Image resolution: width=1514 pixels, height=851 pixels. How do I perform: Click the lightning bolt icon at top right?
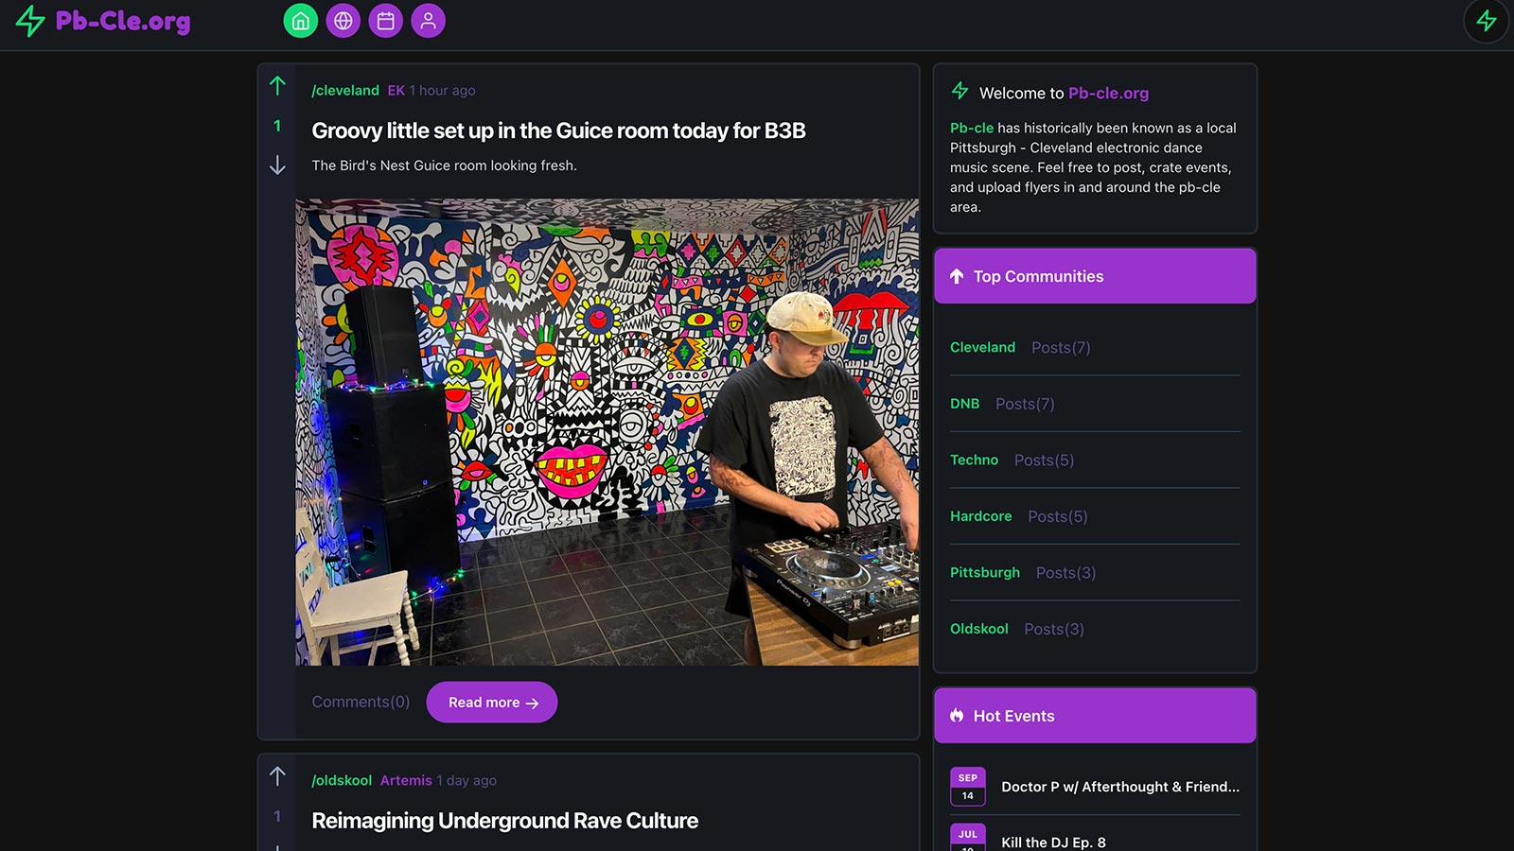pos(1486,21)
